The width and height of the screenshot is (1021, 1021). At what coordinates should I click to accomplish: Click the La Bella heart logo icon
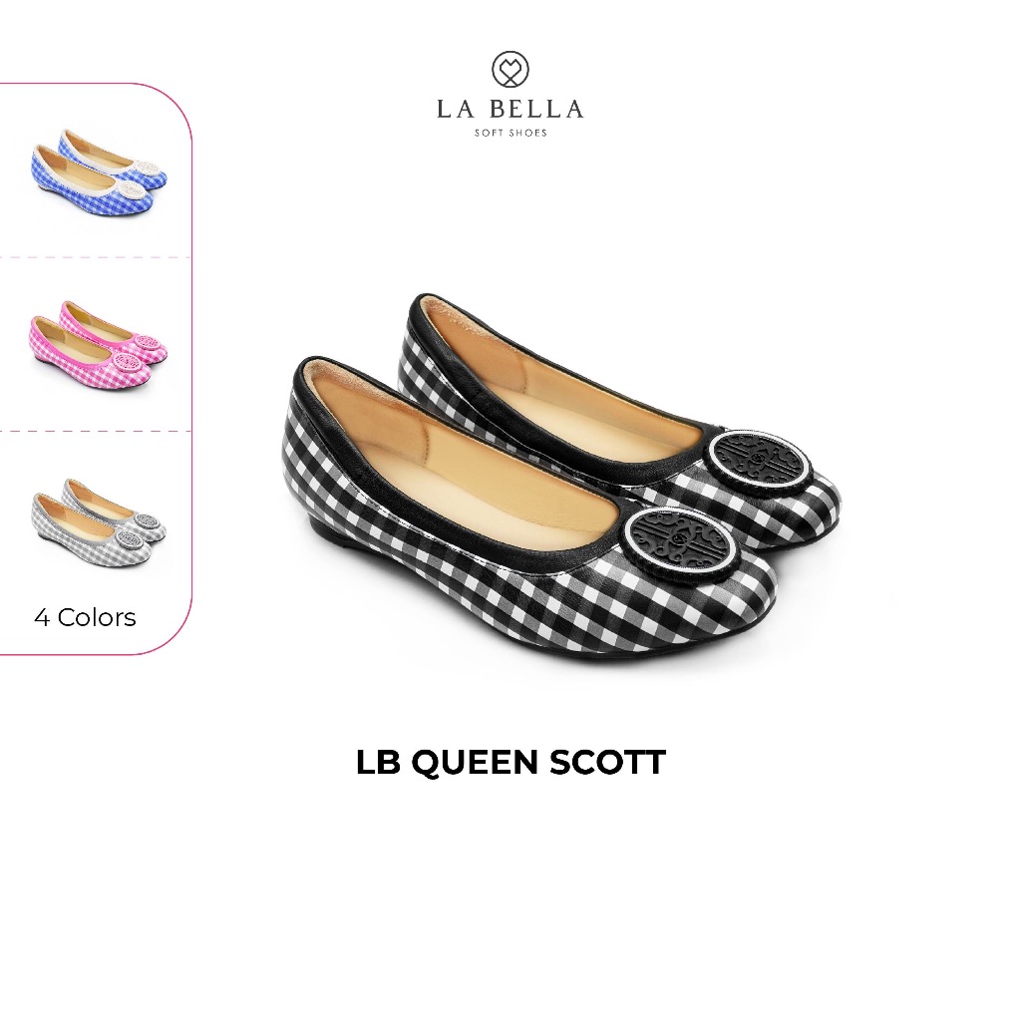(510, 69)
